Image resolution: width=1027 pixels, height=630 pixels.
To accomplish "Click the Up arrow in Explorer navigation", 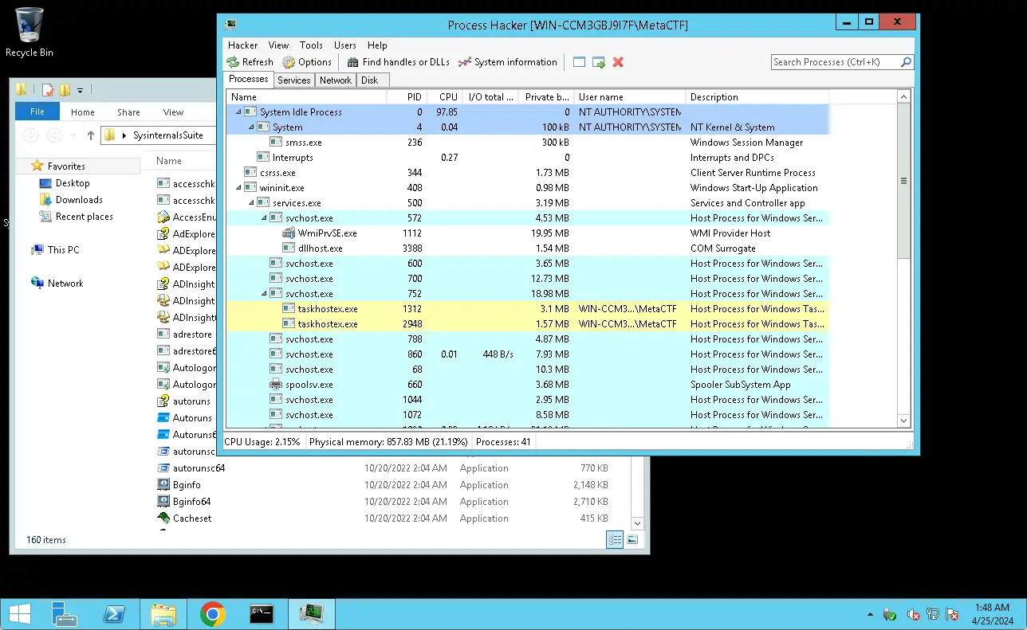I will (x=91, y=135).
